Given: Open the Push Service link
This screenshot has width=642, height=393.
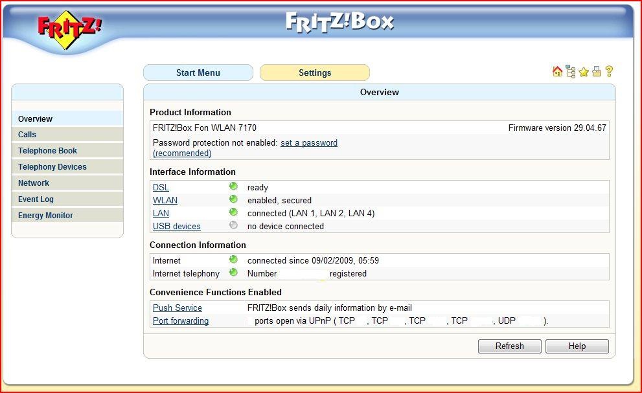Looking at the screenshot, I should click(x=178, y=308).
